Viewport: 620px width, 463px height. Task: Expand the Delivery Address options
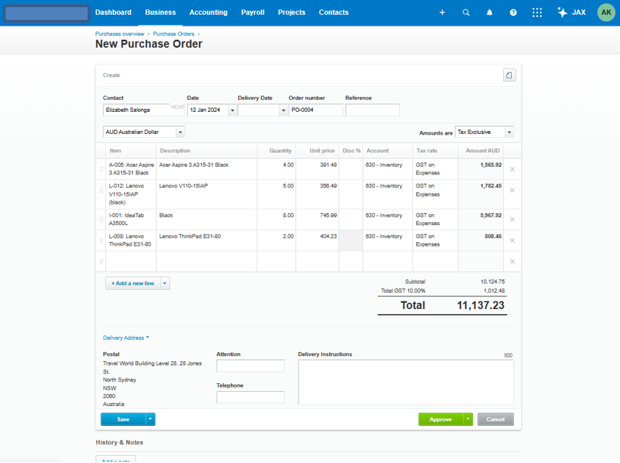point(125,338)
